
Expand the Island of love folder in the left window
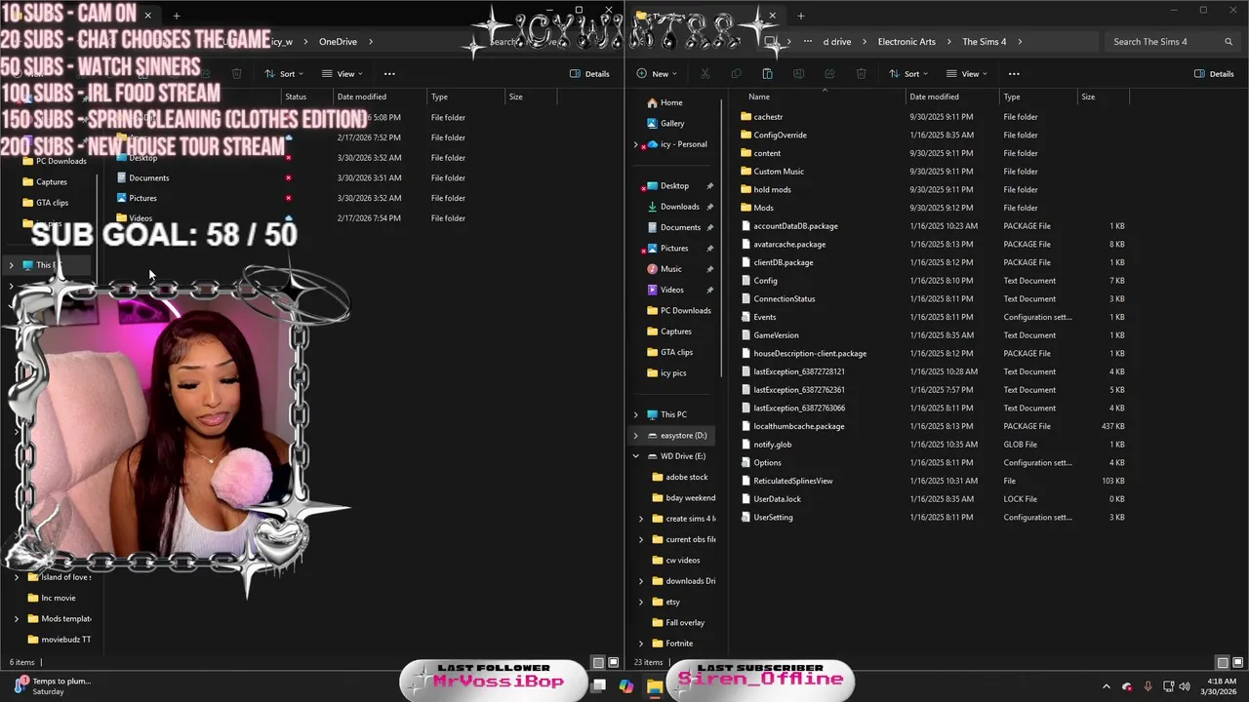coord(17,577)
